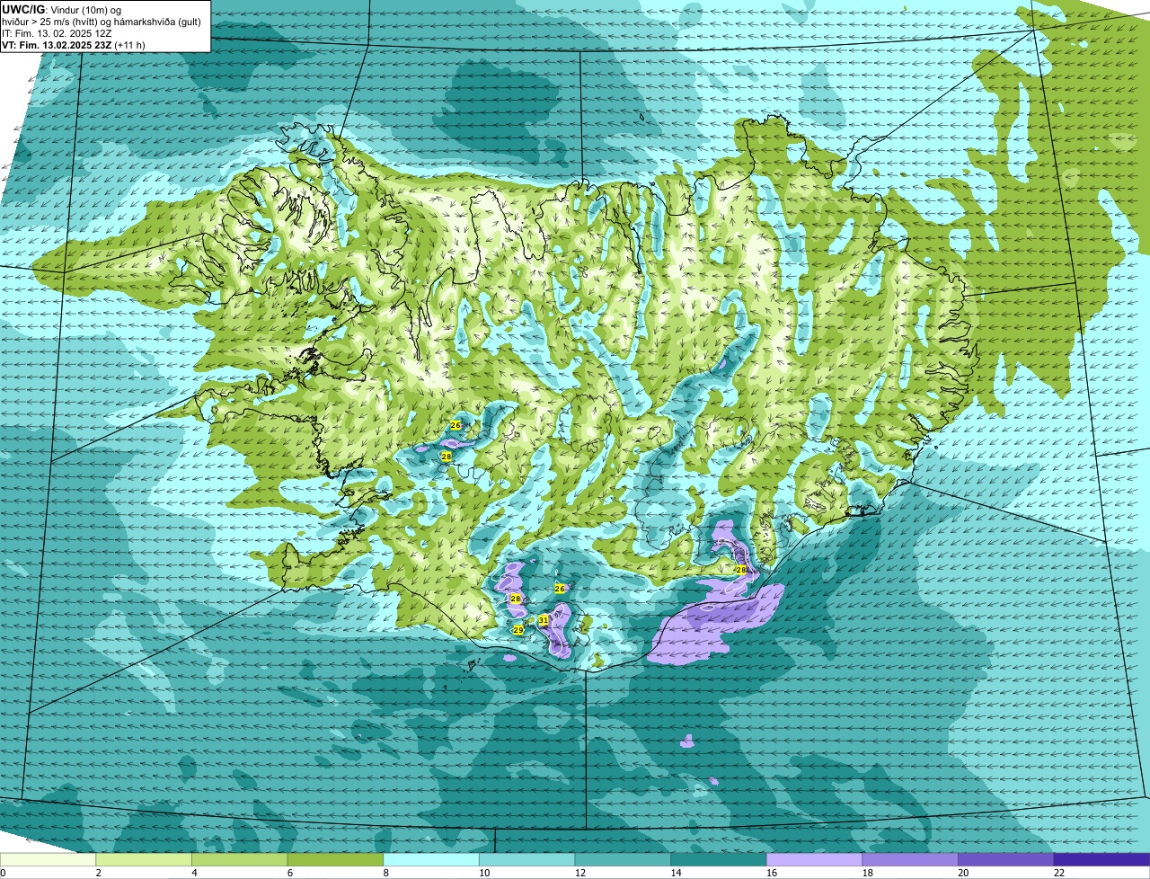Click the 28 gust label directly above the 29
The height and width of the screenshot is (879, 1150).
pyautogui.click(x=516, y=599)
